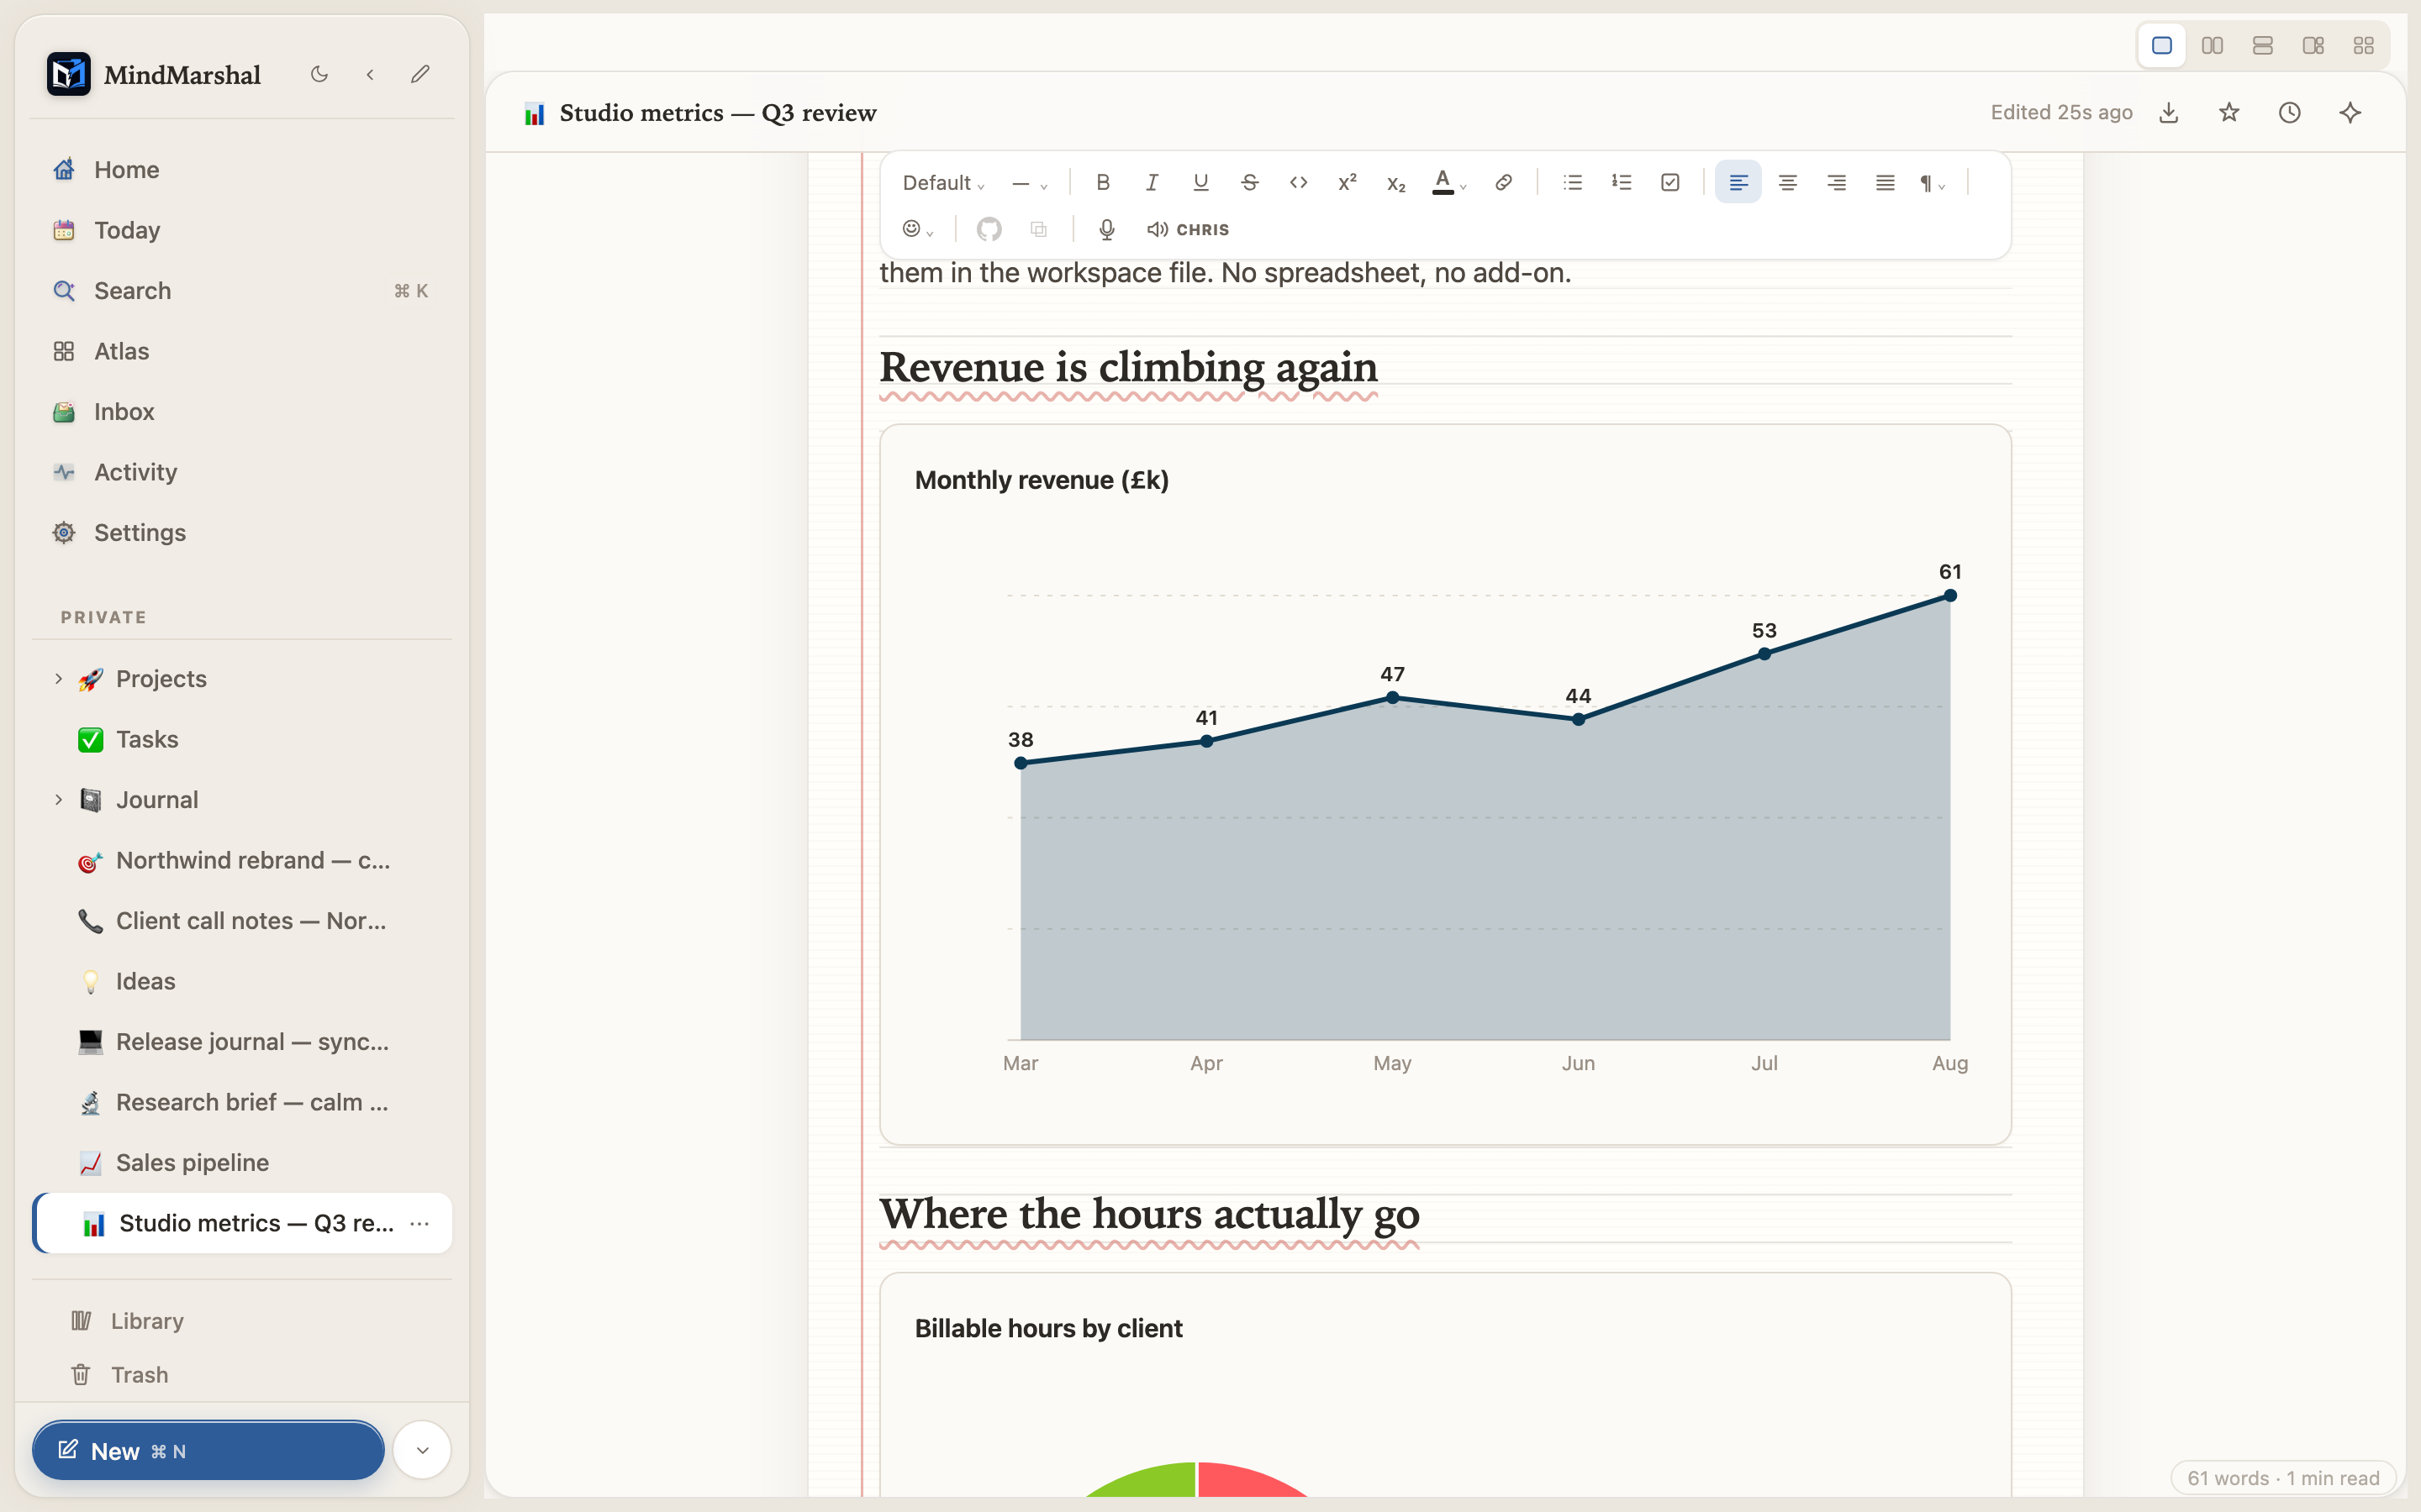Switch to two-column split layout
2421x1512 pixels.
tap(2212, 46)
